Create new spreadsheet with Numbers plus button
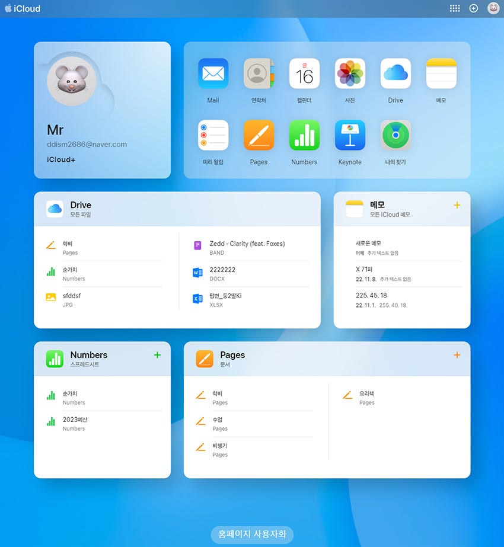Screen dimensions: 504x547 (x=157, y=355)
